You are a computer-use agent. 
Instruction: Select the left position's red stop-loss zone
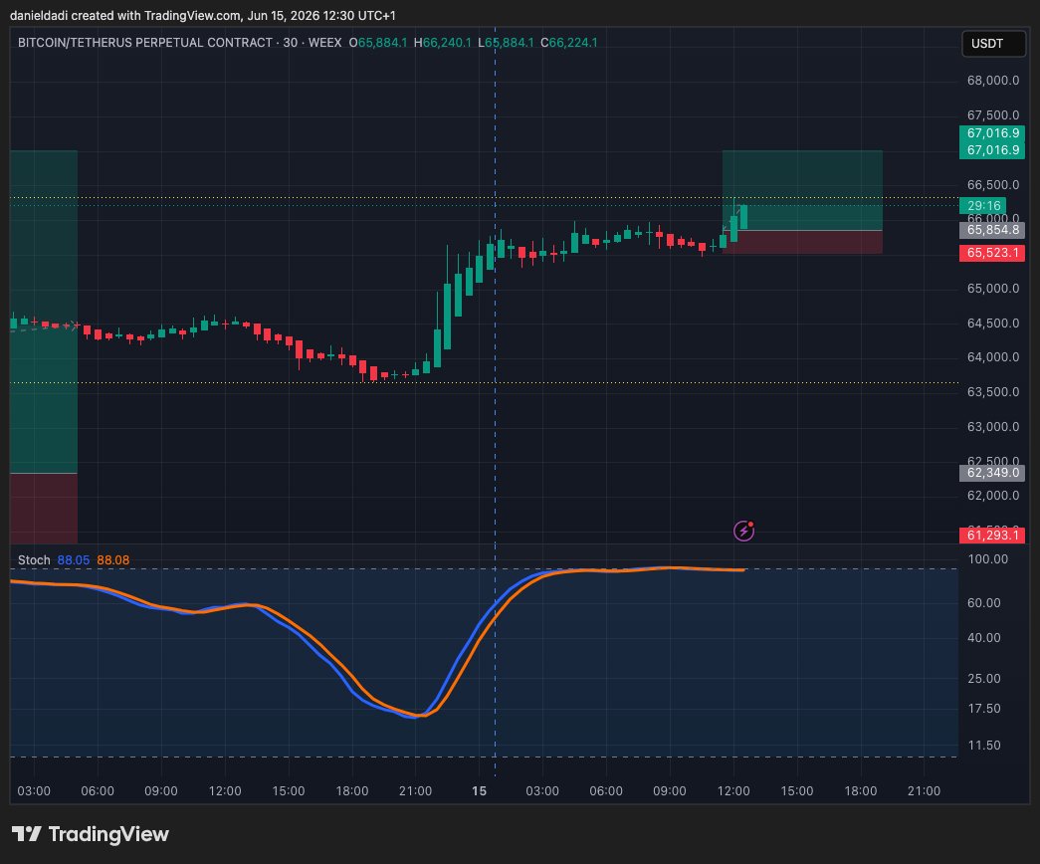tap(44, 509)
